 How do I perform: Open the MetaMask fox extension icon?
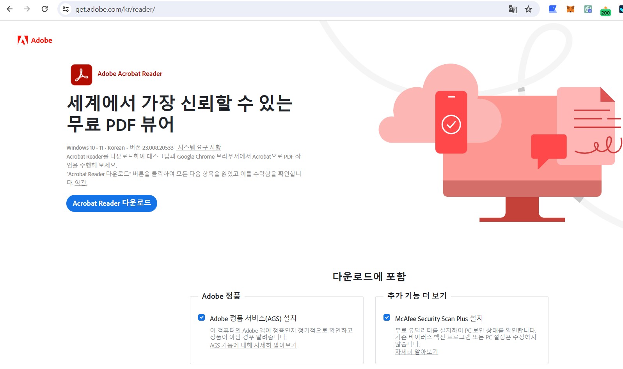[570, 9]
